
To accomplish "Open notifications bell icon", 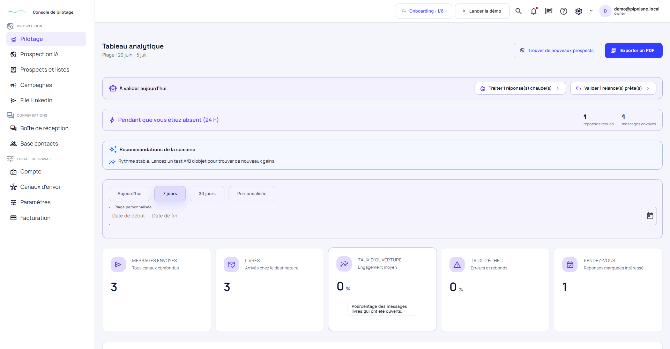I will 534,11.
